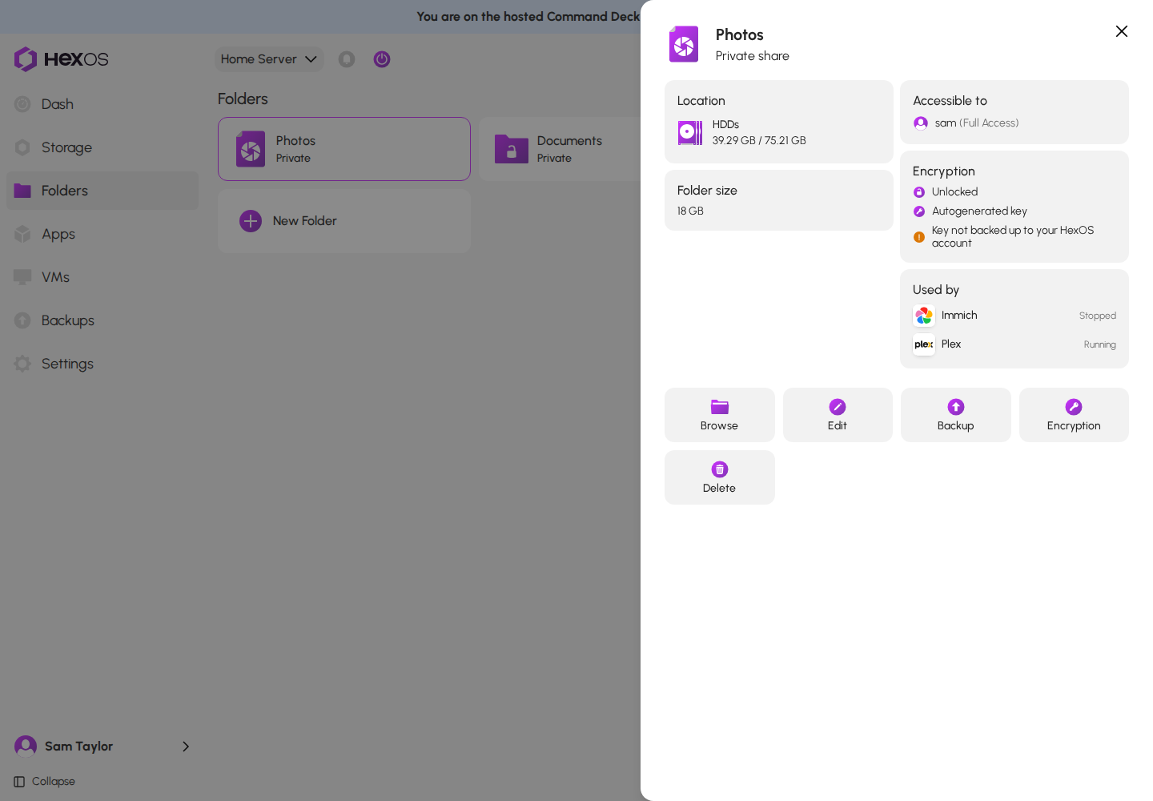Open the Encryption key options
This screenshot has width=1153, height=801.
click(1074, 415)
